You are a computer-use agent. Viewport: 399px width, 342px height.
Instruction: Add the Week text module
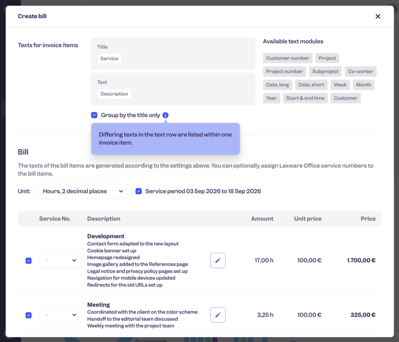(340, 85)
